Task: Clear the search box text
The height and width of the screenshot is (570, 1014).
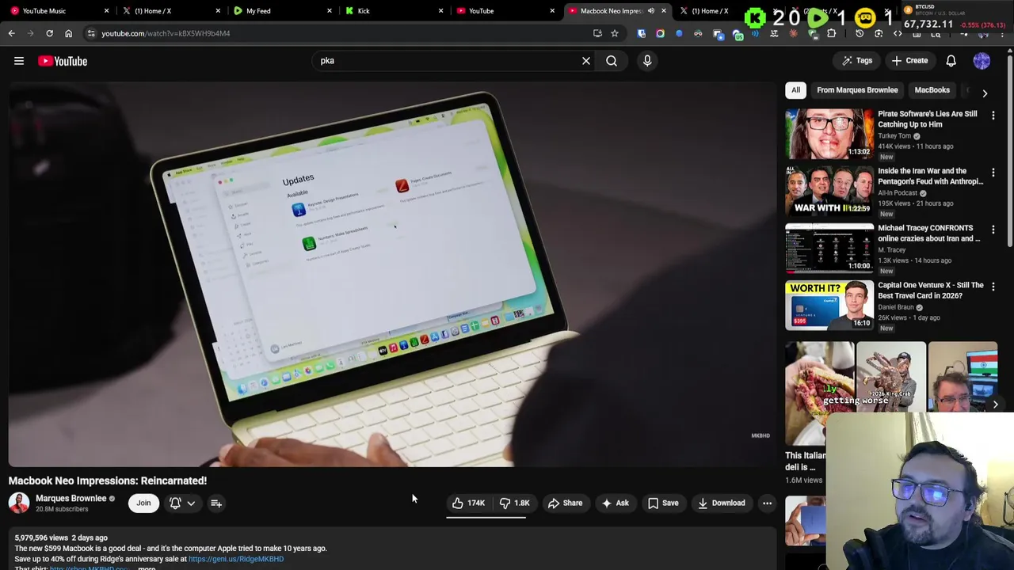Action: [x=586, y=61]
